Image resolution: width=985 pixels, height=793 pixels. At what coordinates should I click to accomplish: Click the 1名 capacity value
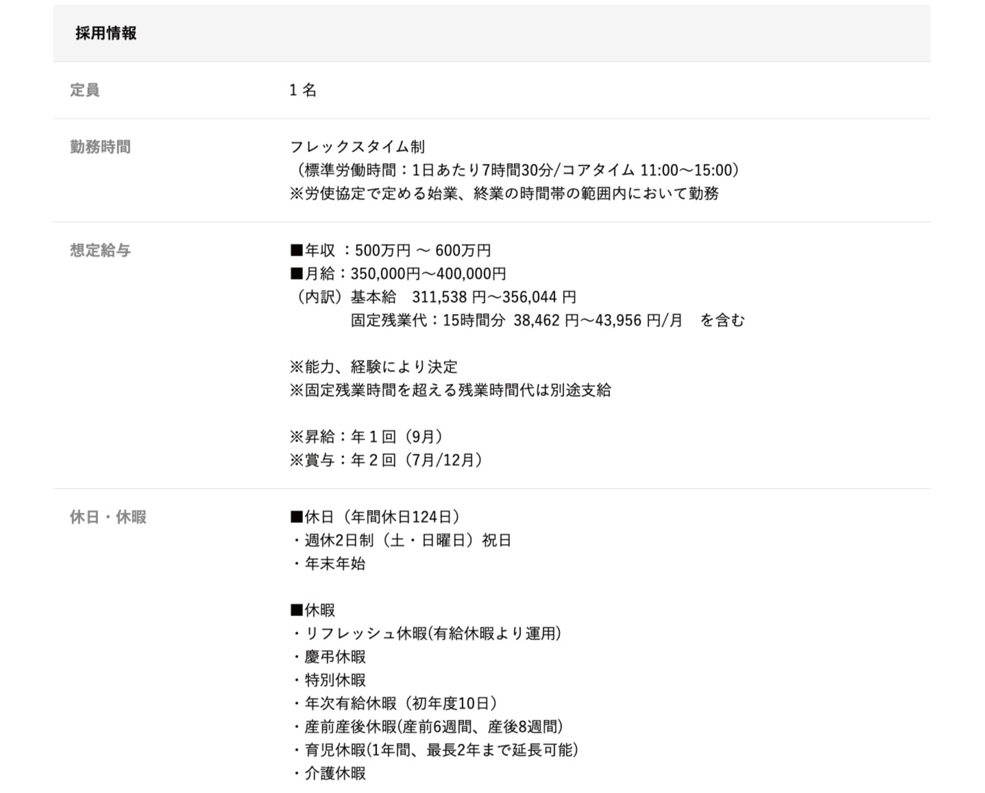click(x=302, y=90)
